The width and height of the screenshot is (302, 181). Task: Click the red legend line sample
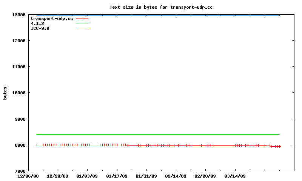82,18
